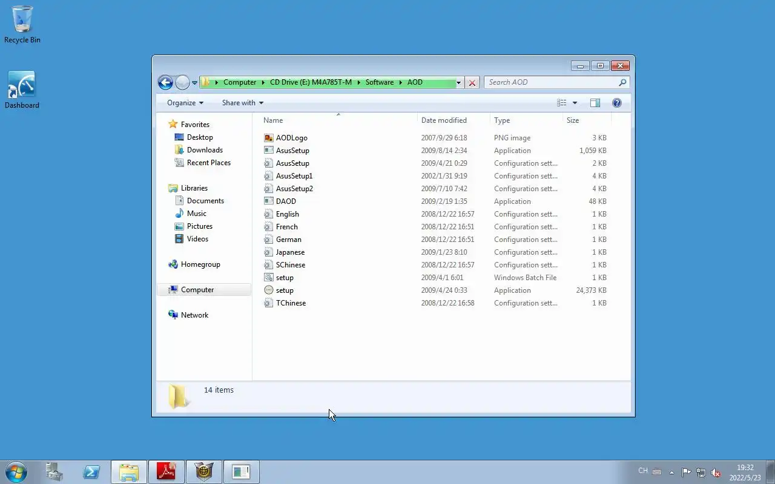
Task: Click Software segment in address bar
Action: (x=380, y=82)
